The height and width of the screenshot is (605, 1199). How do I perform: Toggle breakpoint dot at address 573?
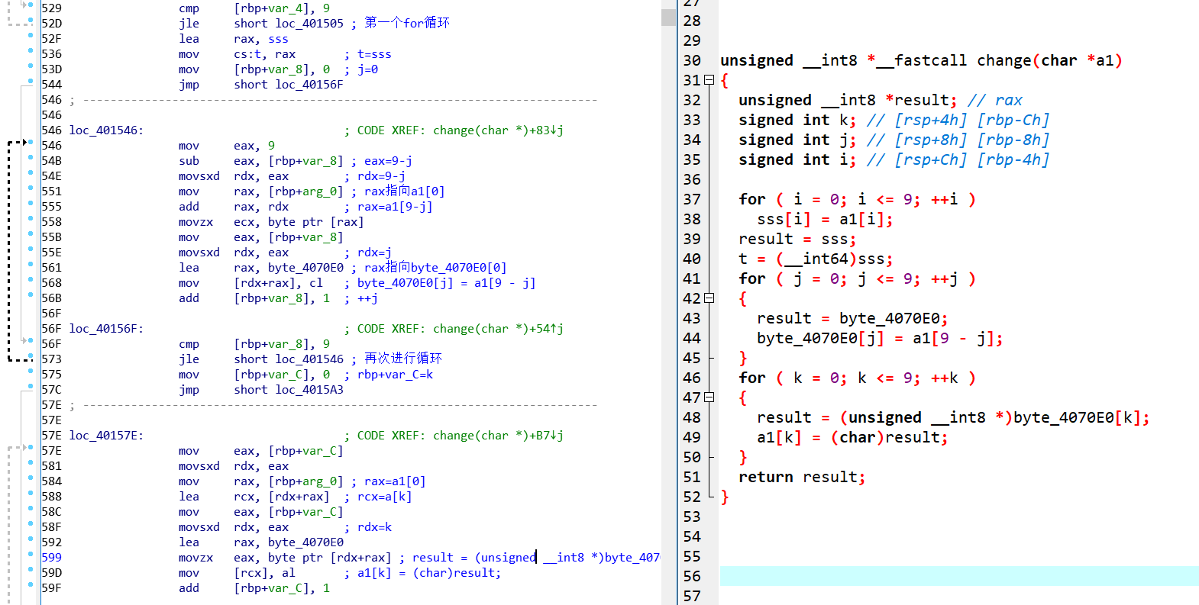[x=31, y=356]
